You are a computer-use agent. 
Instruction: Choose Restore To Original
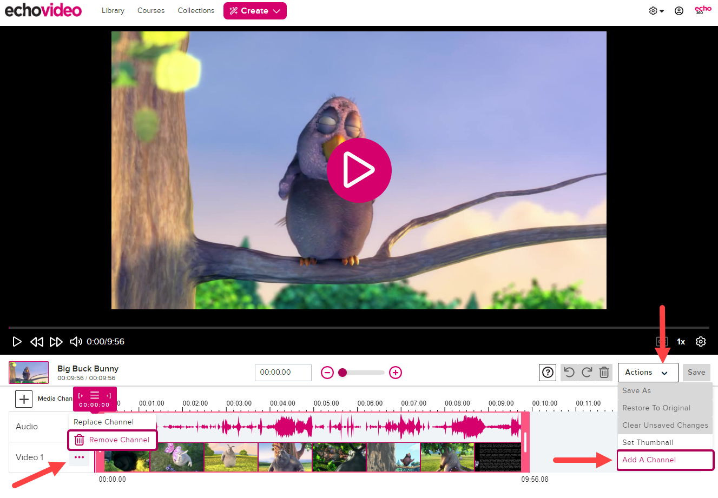coord(665,408)
